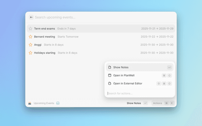The height and width of the screenshot is (126, 202).
Task: Click the back arrow button
Action: click(x=31, y=17)
